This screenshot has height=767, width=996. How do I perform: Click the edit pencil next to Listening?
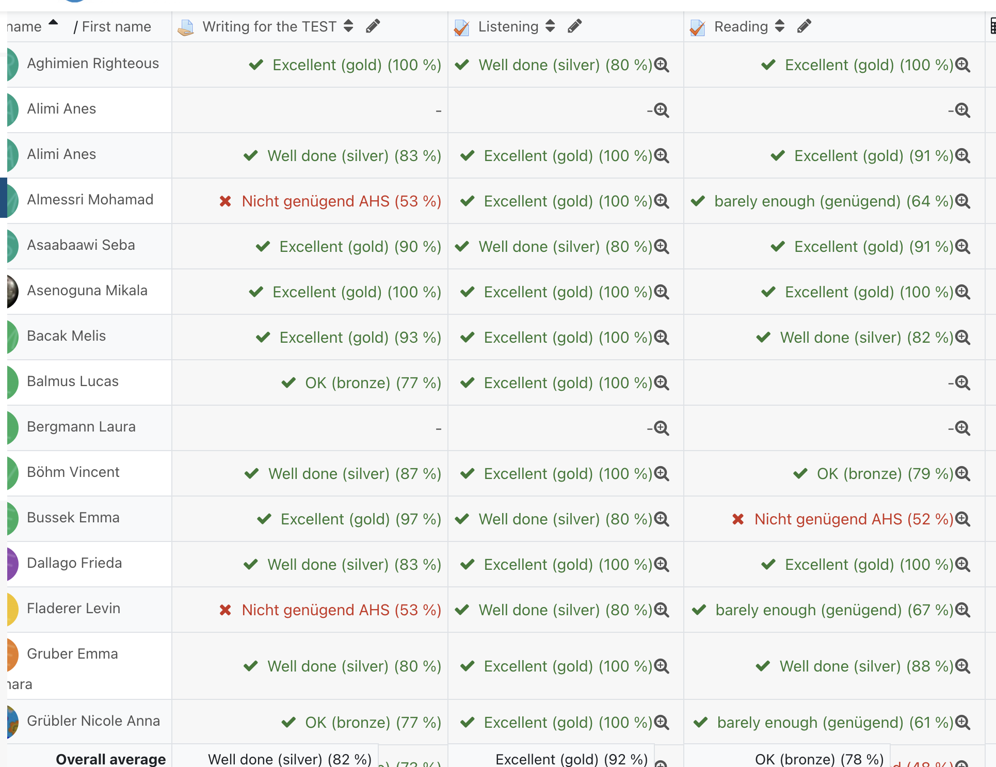575,26
